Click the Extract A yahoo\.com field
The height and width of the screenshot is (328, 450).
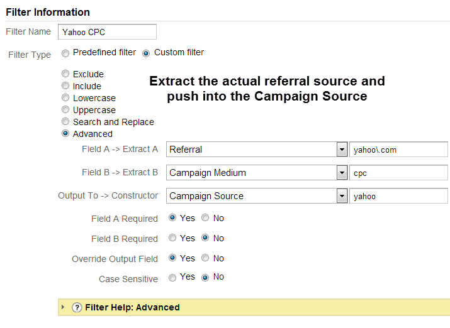(x=398, y=150)
